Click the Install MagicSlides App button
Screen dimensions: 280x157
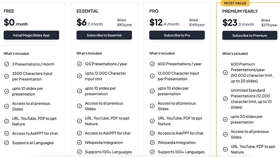tap(31, 35)
